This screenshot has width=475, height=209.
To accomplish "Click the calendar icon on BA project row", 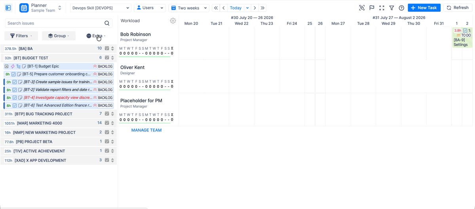I will click(107, 48).
